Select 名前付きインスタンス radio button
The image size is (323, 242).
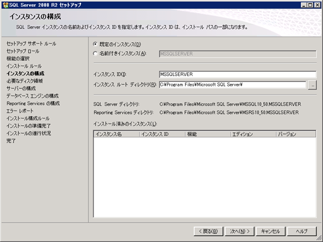[95, 54]
